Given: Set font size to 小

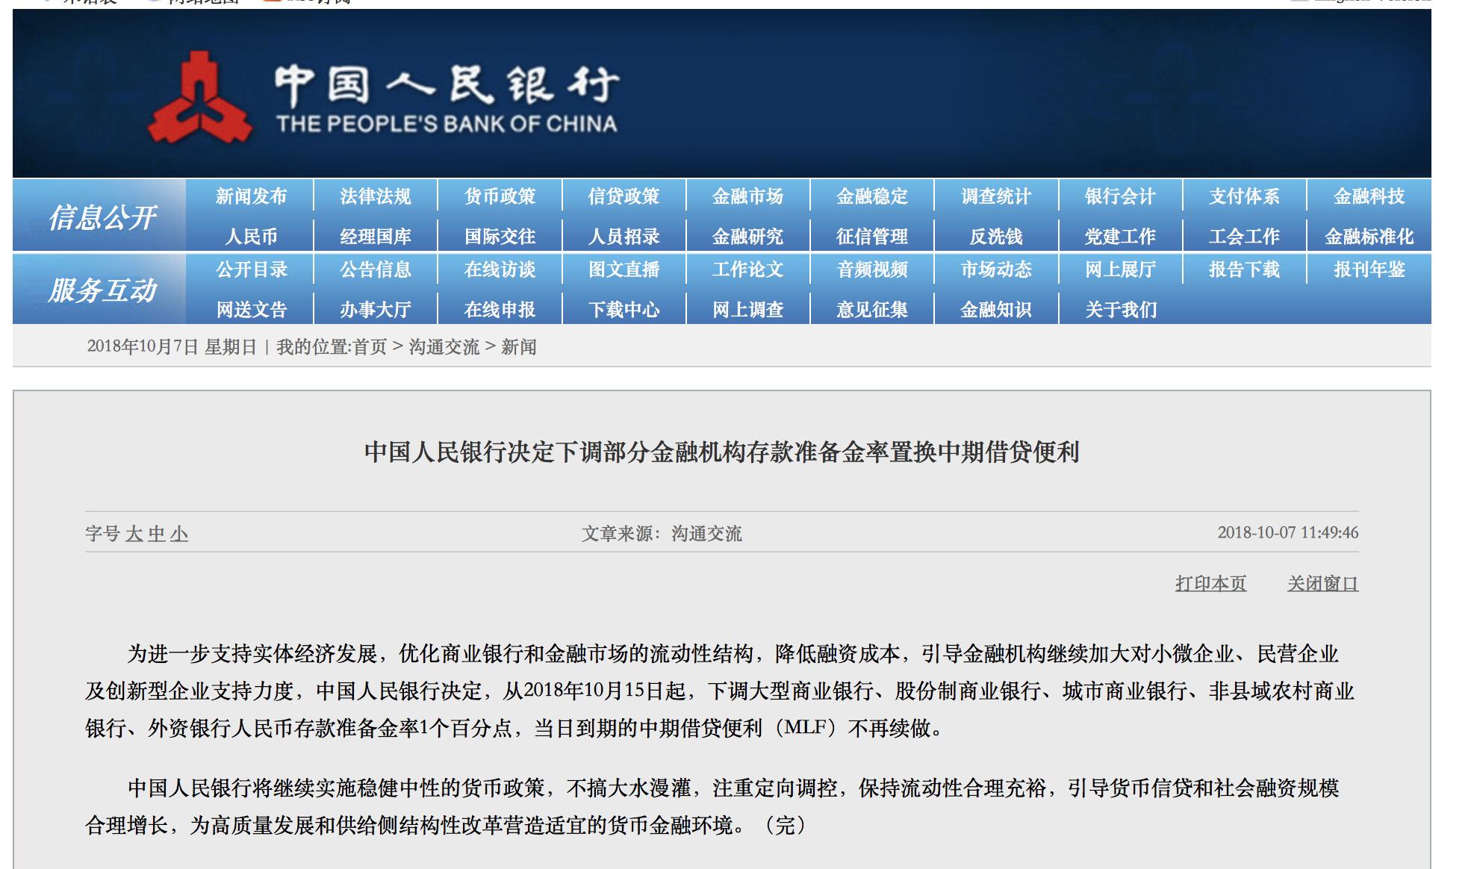Looking at the screenshot, I should (x=179, y=534).
